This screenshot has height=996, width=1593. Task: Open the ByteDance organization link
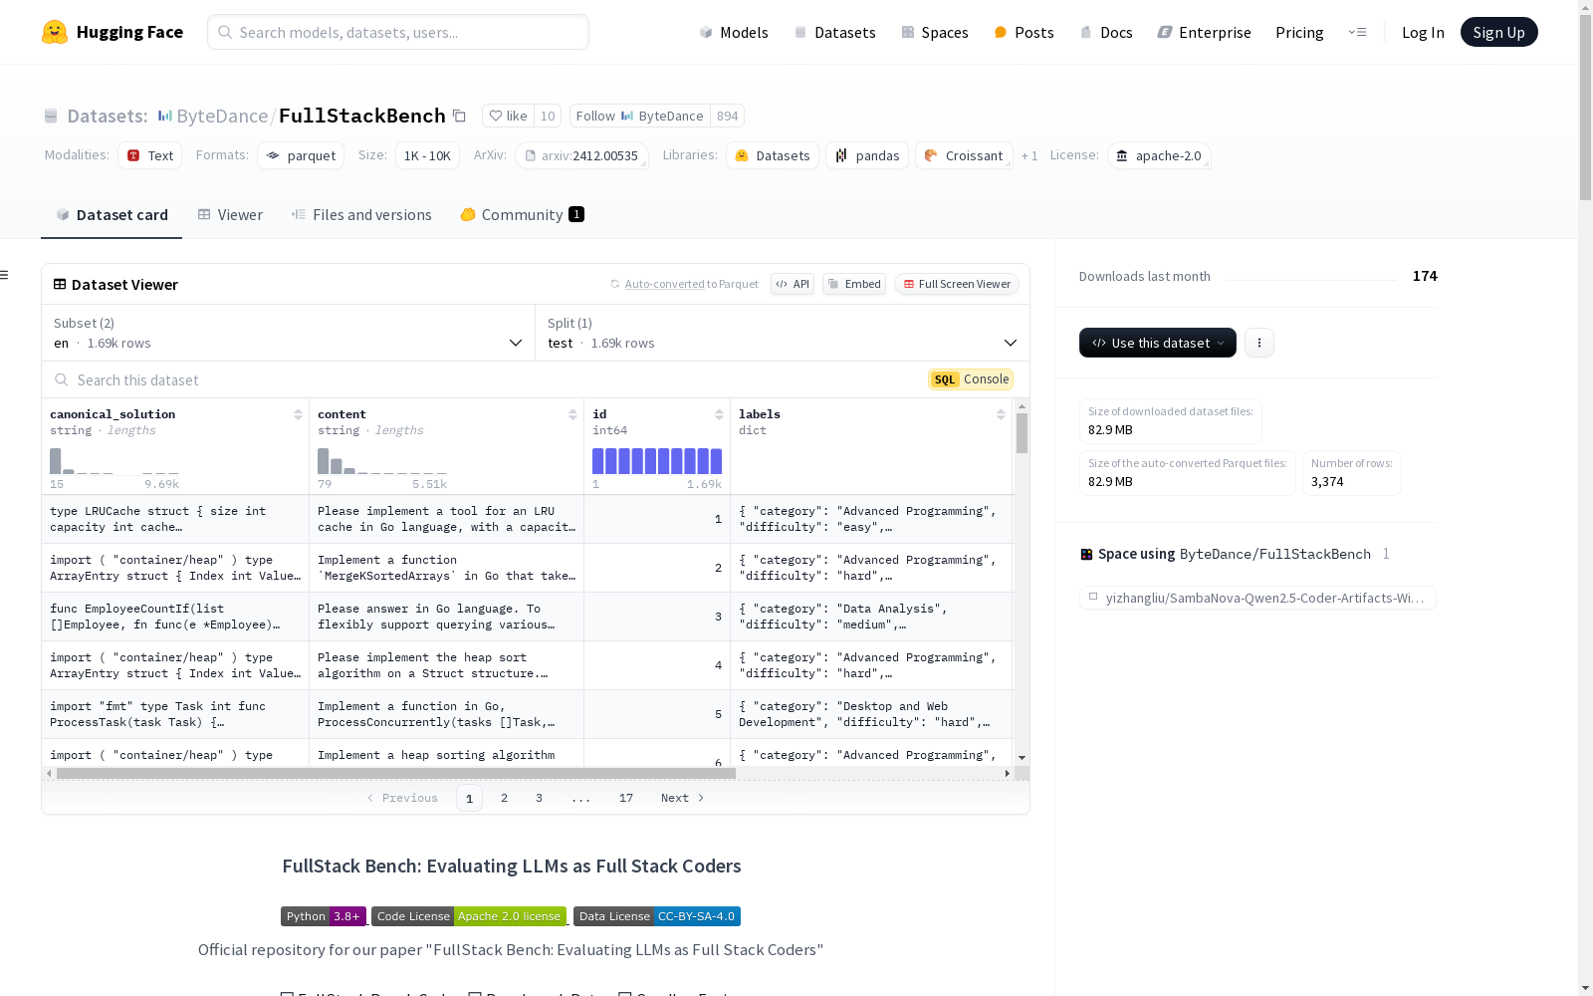(x=222, y=116)
